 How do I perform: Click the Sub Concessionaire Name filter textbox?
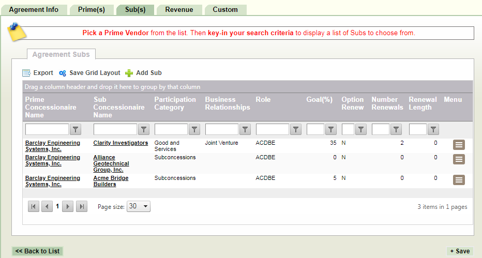click(x=115, y=129)
